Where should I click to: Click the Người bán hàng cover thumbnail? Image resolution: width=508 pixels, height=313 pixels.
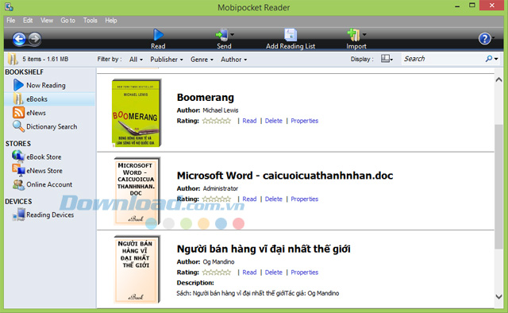pos(137,269)
